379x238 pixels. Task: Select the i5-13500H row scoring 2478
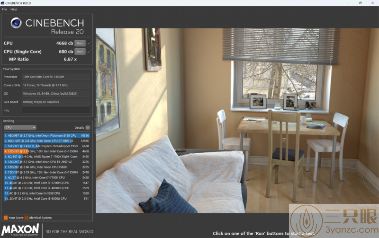coord(47,172)
